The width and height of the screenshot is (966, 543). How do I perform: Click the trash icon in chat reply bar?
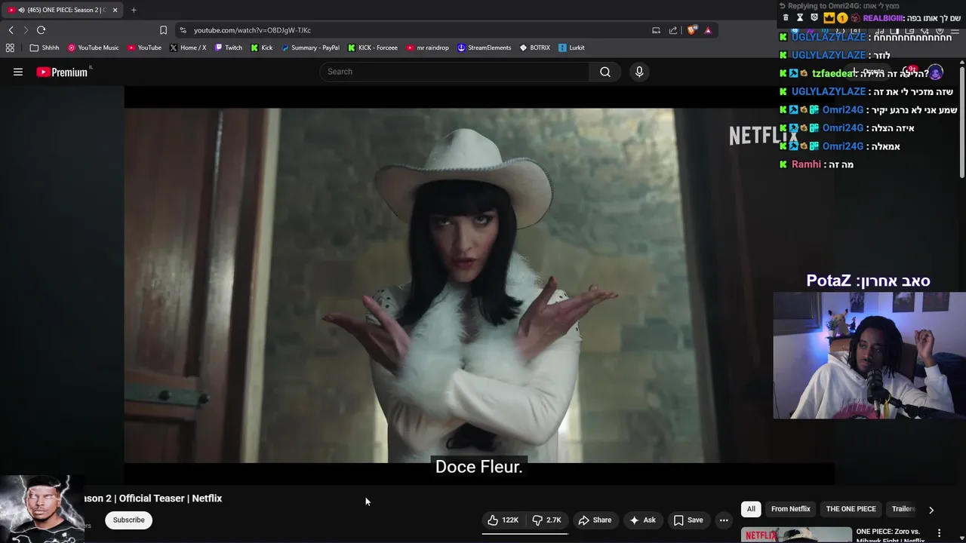pyautogui.click(x=786, y=17)
